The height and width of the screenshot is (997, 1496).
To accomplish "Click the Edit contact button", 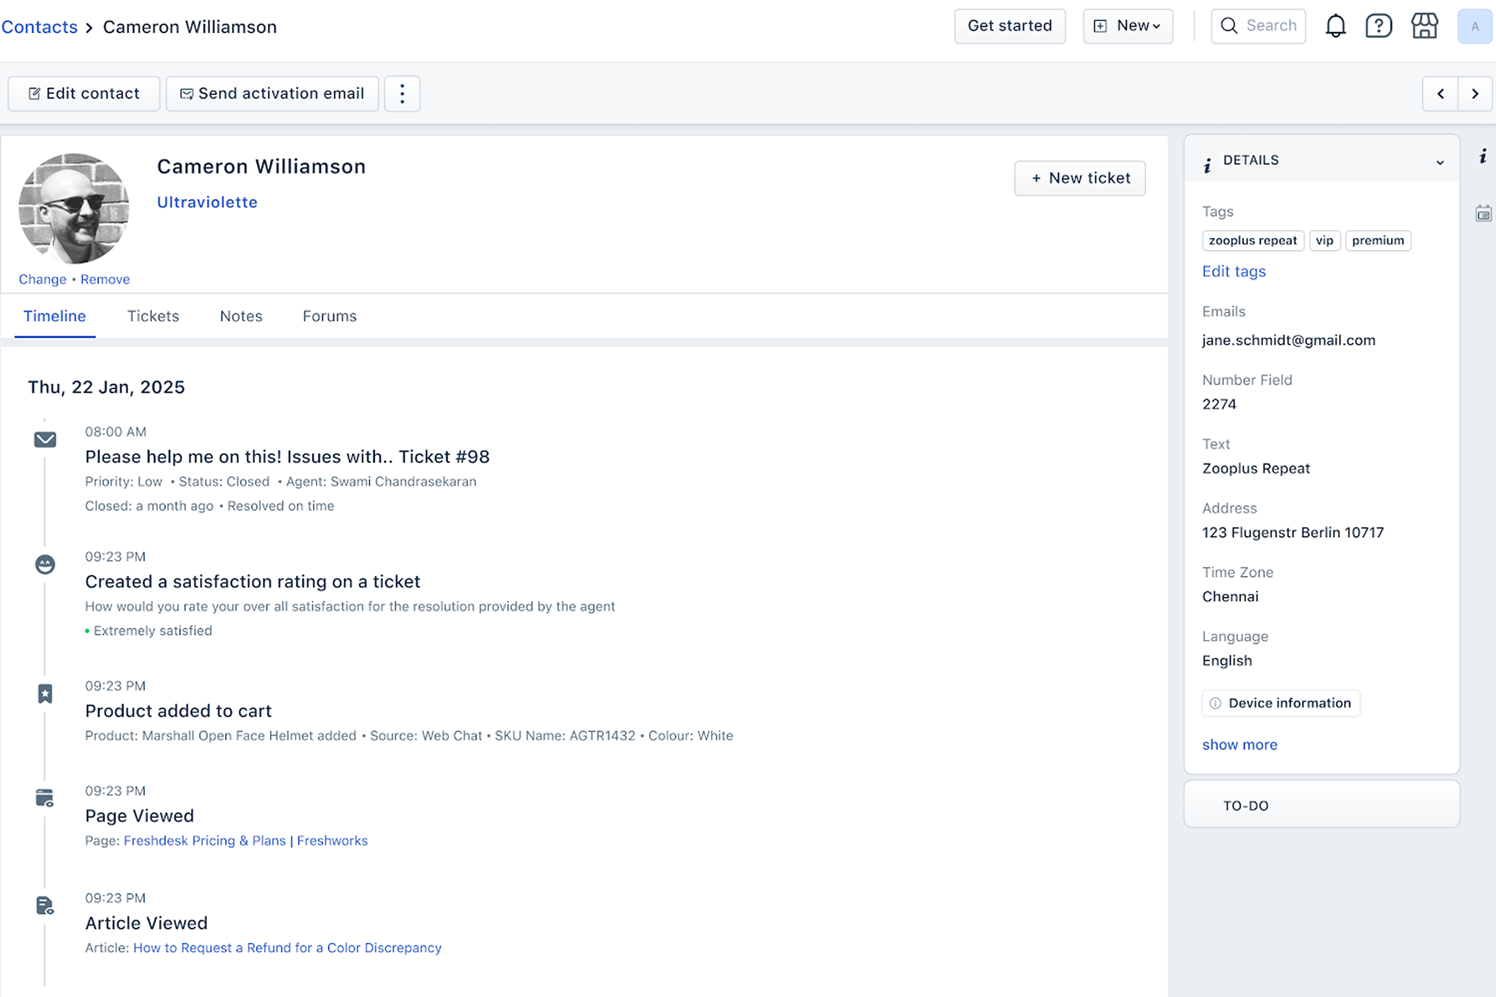I will tap(84, 94).
